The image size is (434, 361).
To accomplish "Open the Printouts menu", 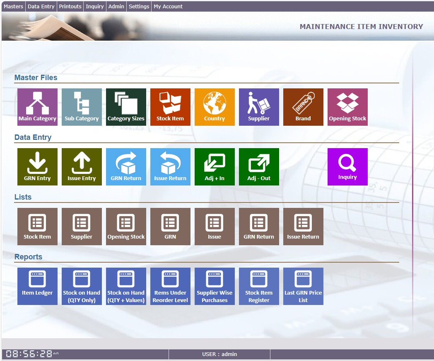I will pos(70,6).
